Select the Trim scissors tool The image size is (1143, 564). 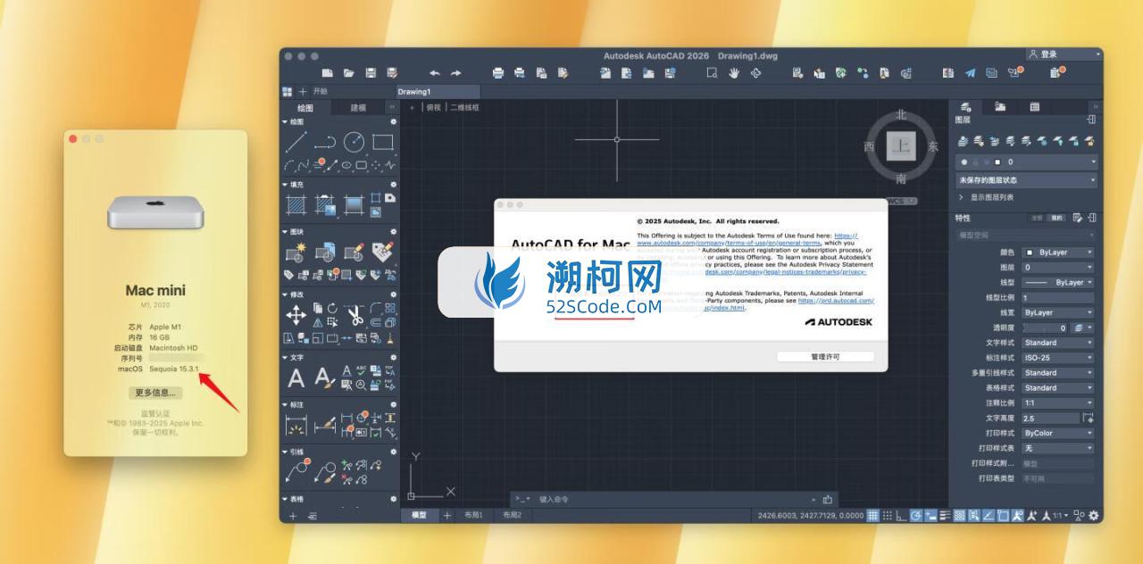(355, 314)
